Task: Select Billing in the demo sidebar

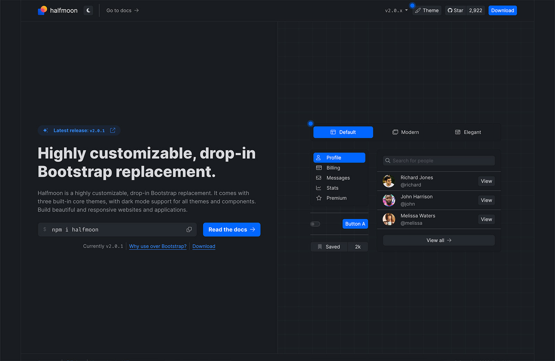Action: (x=339, y=168)
